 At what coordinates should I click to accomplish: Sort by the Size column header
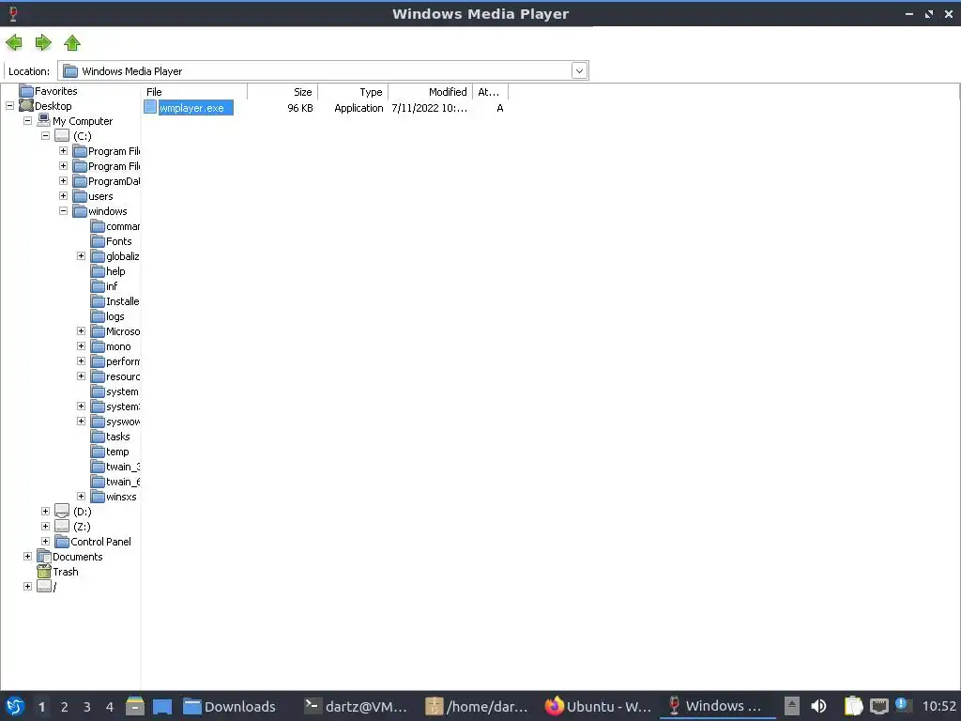click(282, 92)
